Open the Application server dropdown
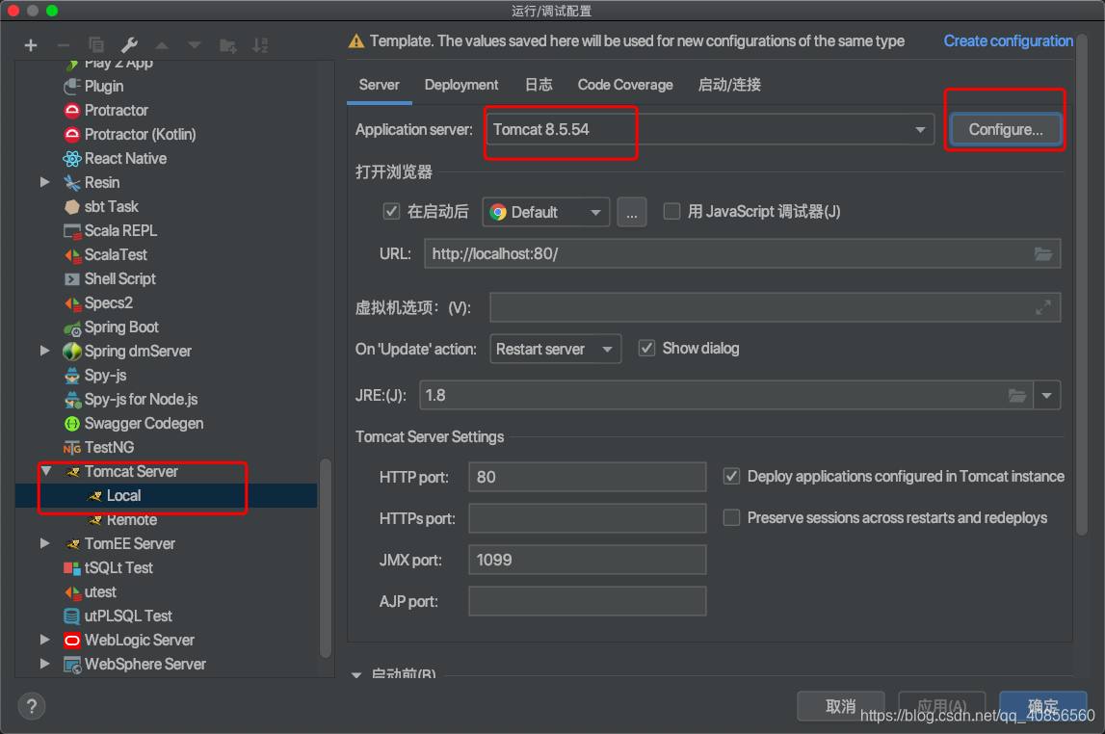 pos(710,130)
